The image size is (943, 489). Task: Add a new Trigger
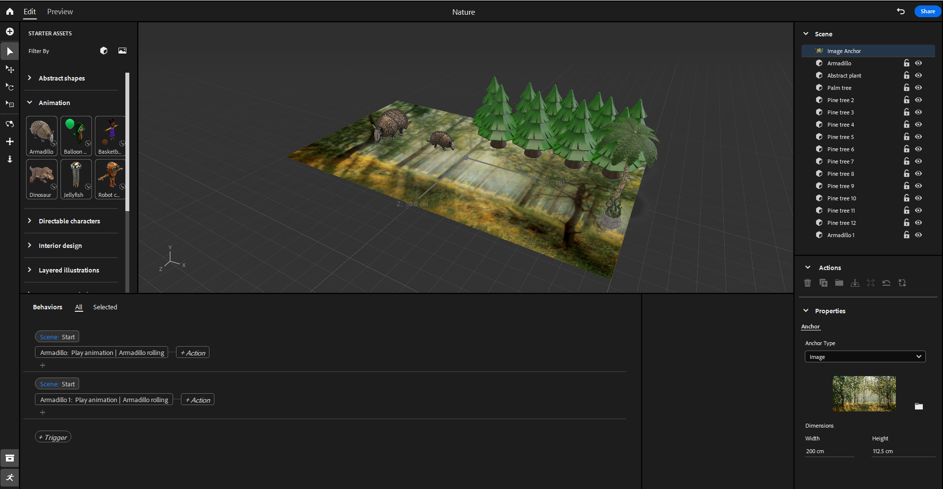[53, 437]
